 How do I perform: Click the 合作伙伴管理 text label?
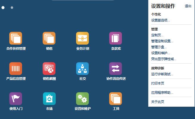click(x=16, y=48)
